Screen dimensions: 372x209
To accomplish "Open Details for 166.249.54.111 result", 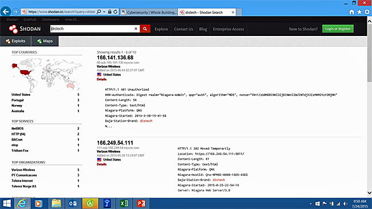I will coord(101,164).
